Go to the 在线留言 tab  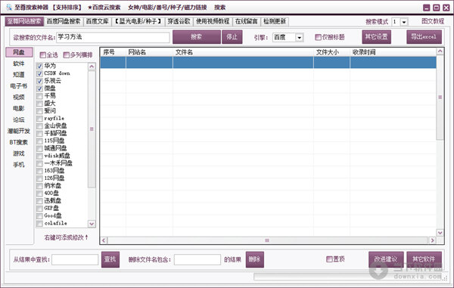click(x=246, y=21)
